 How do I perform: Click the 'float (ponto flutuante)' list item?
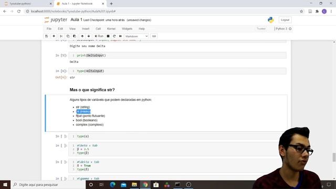coord(90,115)
